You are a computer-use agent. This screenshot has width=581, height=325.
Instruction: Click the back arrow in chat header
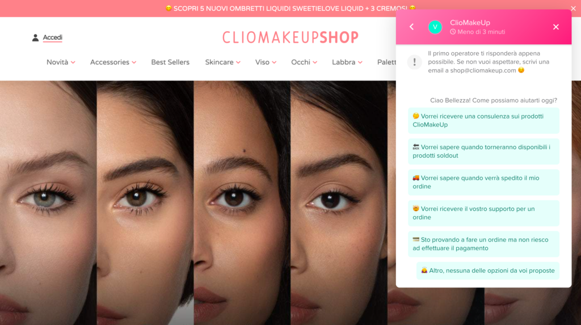[412, 27]
